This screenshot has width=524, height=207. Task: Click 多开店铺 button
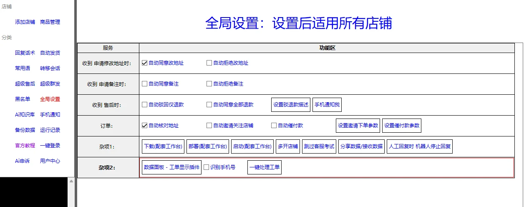pos(288,146)
